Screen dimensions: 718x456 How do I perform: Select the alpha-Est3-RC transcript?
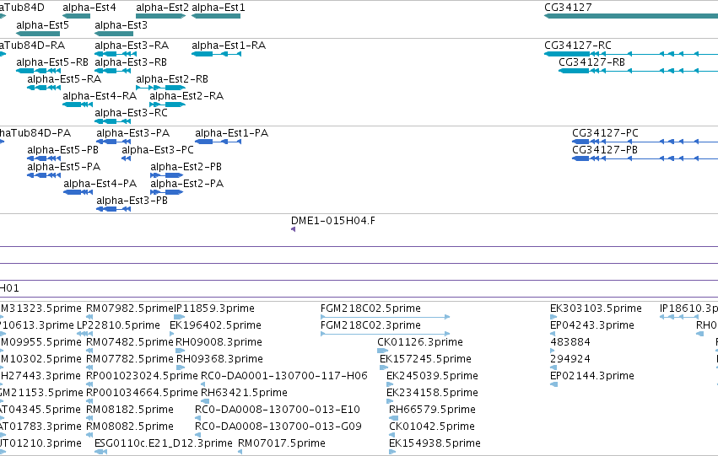[x=113, y=121]
